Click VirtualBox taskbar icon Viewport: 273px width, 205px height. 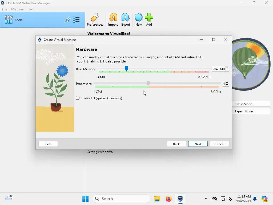tap(180, 199)
